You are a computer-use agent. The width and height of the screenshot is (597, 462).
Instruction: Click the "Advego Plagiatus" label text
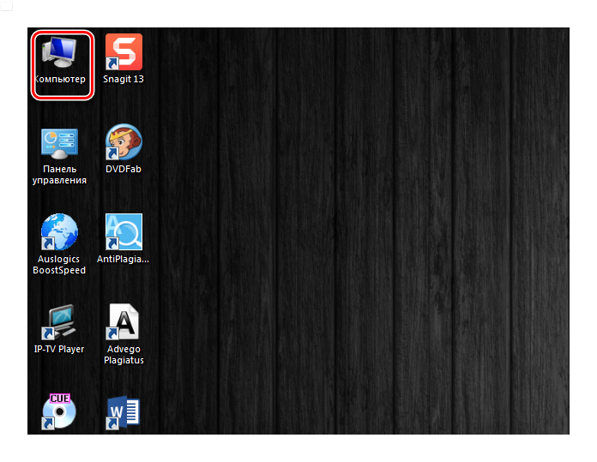click(124, 355)
